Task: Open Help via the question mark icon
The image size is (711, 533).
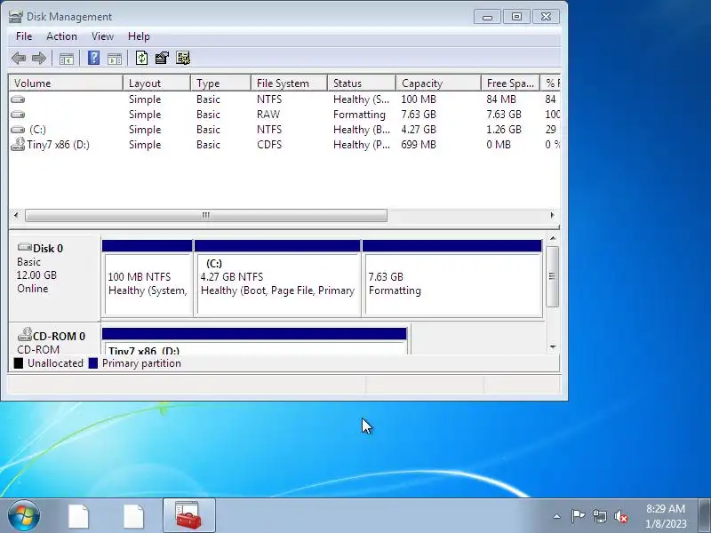Action: 93,58
